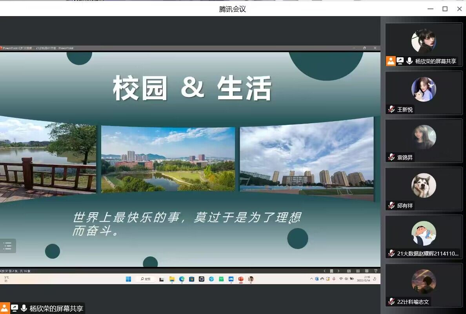Click the clock showing 2022/12/14

pyautogui.click(x=363, y=279)
